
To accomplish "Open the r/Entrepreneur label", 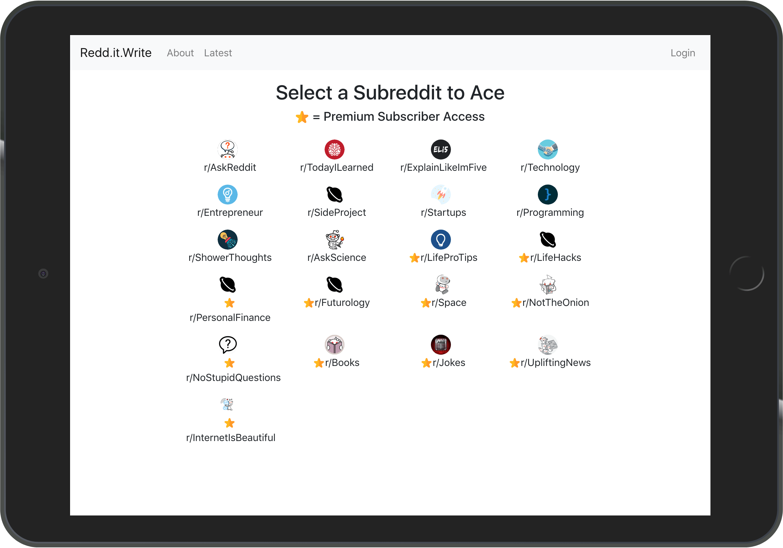I will (230, 213).
